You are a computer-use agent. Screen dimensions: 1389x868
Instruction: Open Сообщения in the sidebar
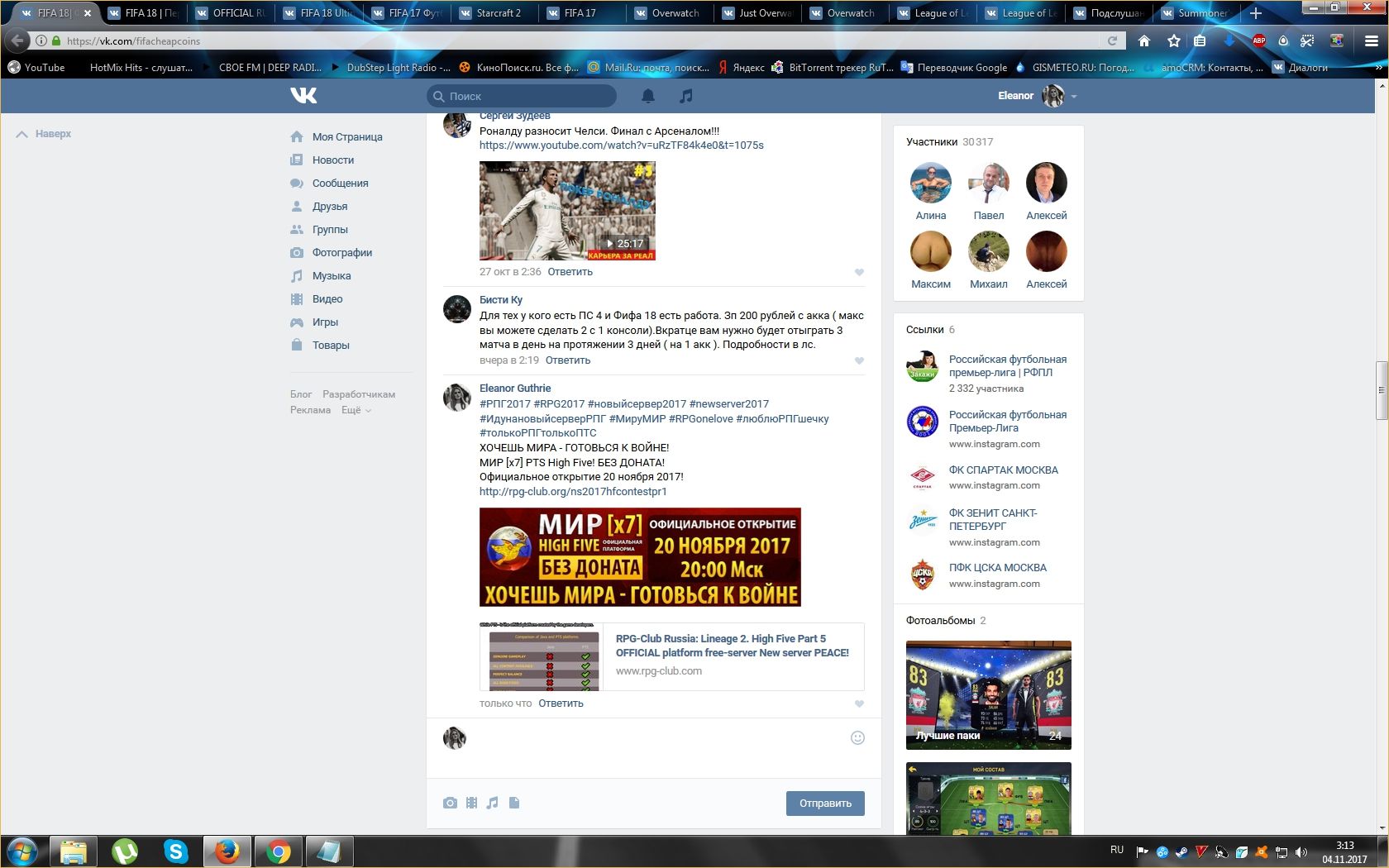pyautogui.click(x=340, y=184)
